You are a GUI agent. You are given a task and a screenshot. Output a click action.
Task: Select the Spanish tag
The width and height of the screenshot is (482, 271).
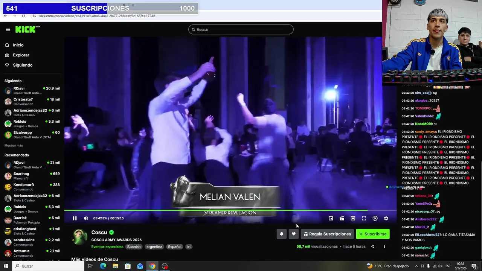pyautogui.click(x=134, y=247)
